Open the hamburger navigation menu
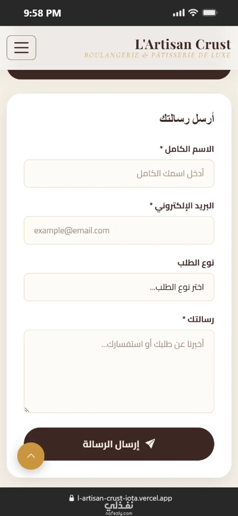Screen dimensions: 238x516 21,47
